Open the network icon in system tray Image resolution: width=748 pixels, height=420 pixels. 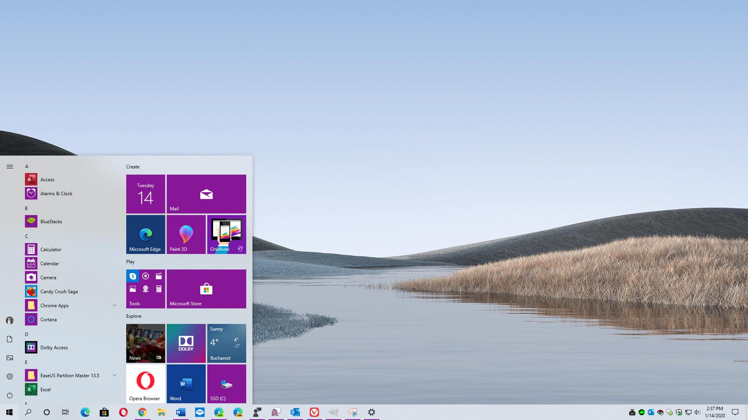click(688, 412)
